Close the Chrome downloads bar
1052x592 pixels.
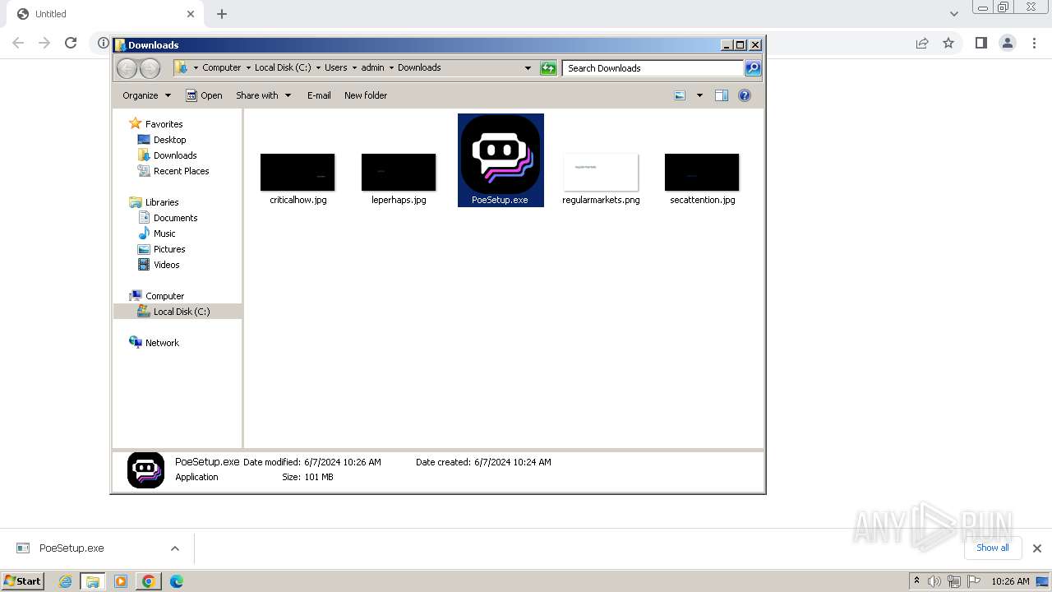[x=1037, y=548]
